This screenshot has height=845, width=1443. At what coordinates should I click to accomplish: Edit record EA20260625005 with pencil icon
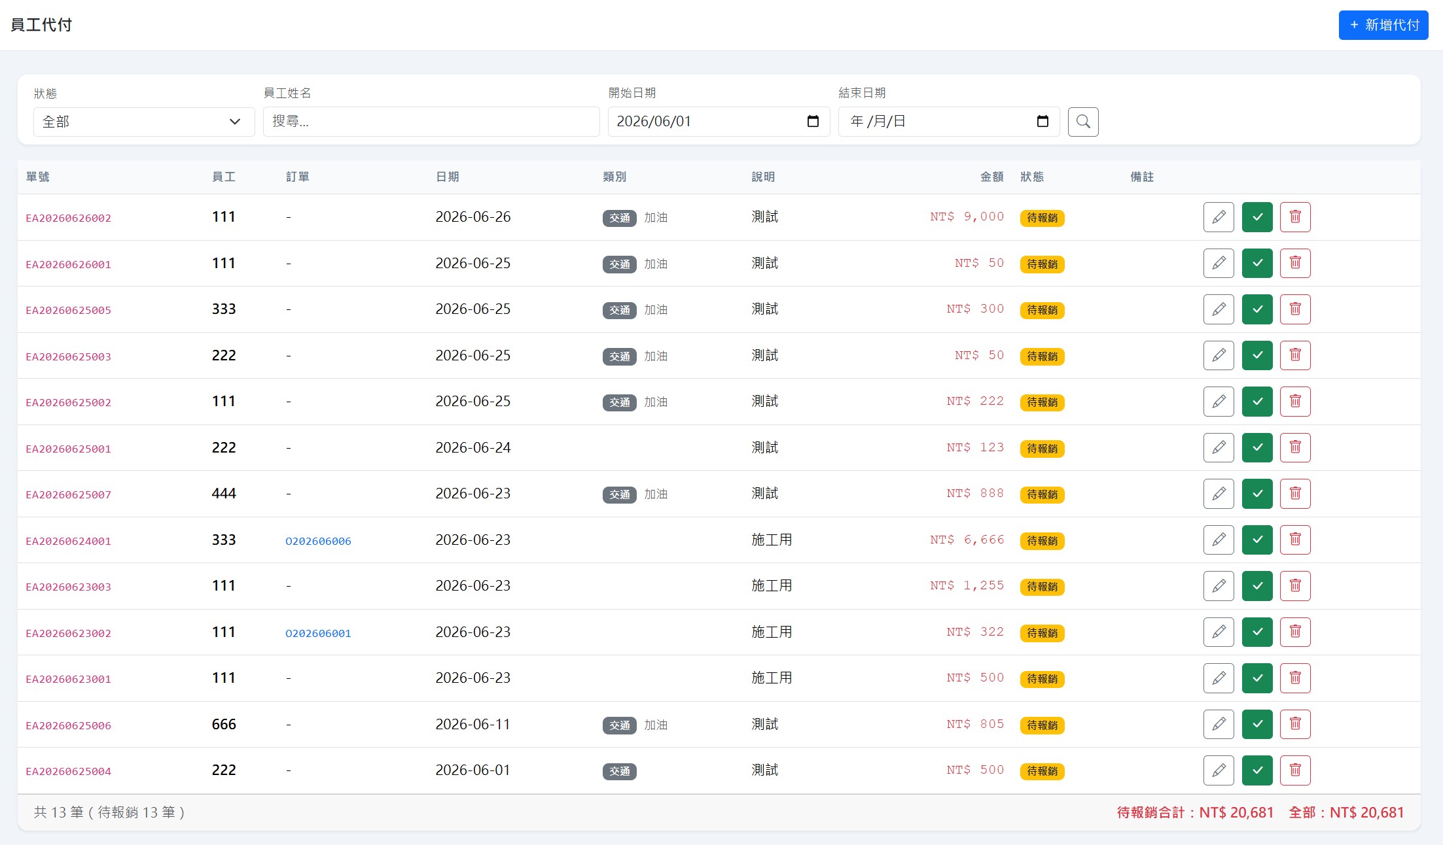point(1219,309)
